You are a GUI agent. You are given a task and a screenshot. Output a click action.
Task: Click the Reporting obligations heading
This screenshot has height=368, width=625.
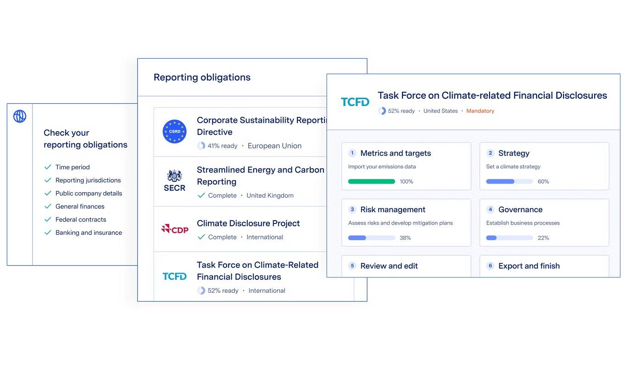point(202,77)
